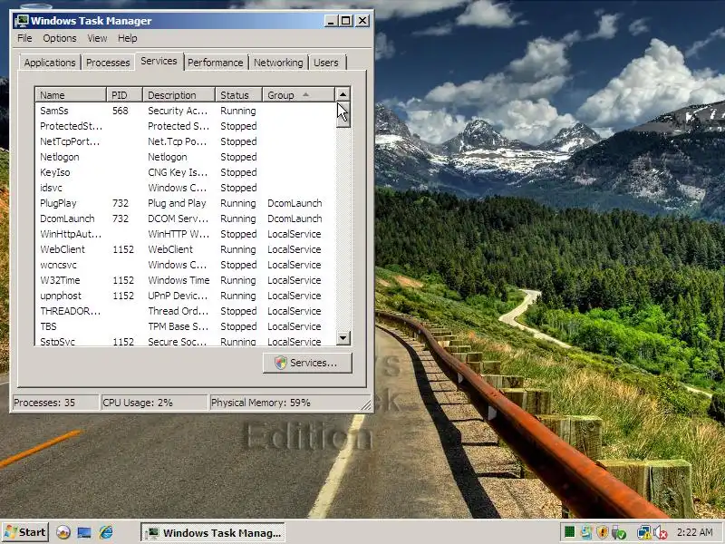
Task: Open the File menu
Action: (24, 38)
